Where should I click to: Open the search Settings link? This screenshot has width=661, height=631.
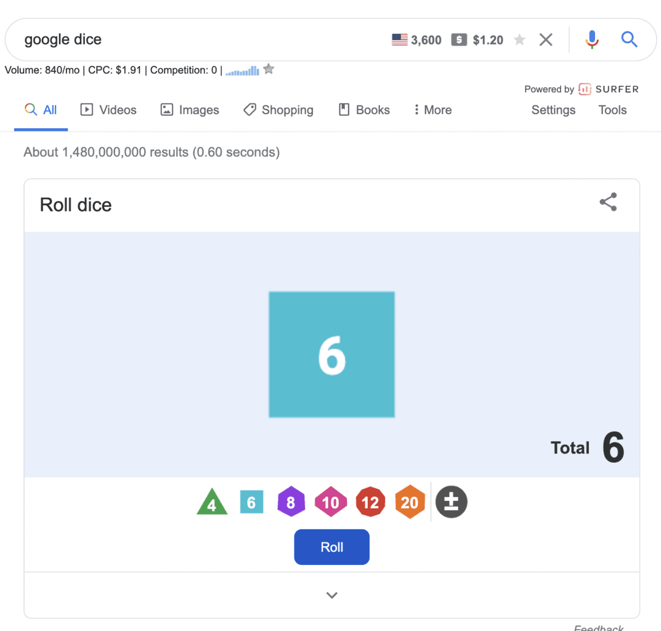coord(553,110)
